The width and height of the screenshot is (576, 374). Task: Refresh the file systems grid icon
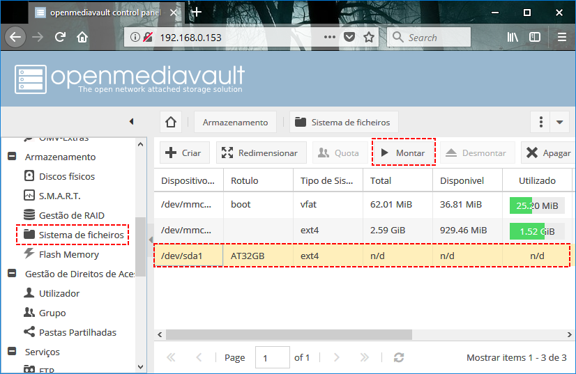click(399, 357)
